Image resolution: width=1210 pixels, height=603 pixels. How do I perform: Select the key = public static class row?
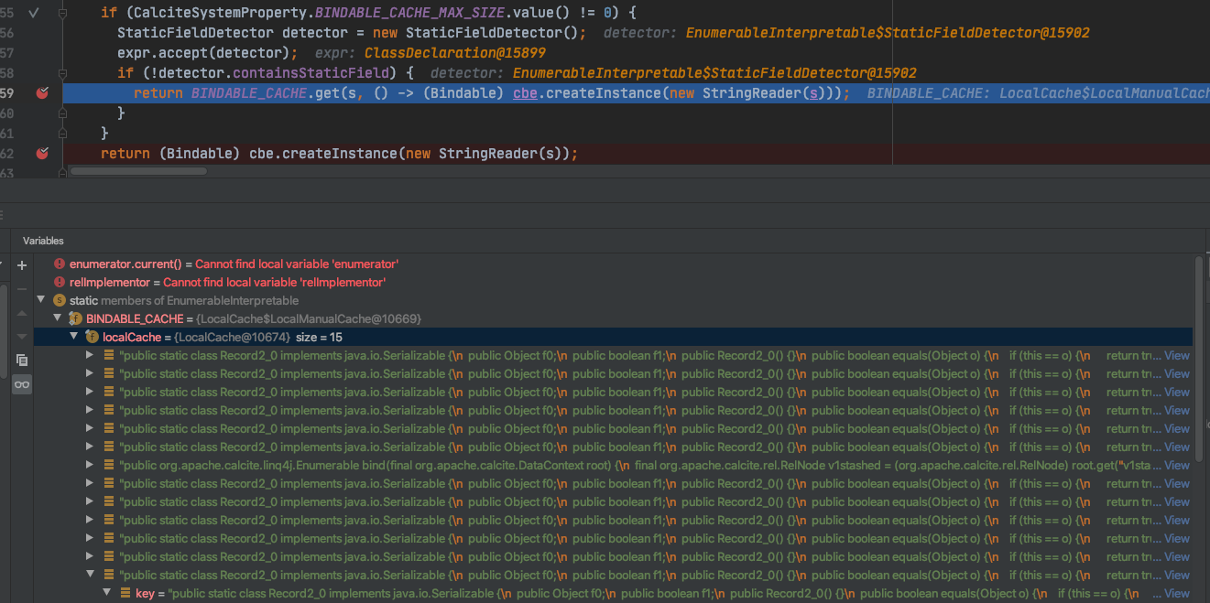613,593
